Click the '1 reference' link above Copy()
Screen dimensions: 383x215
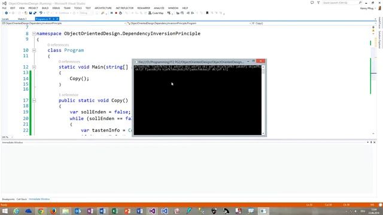click(x=68, y=95)
